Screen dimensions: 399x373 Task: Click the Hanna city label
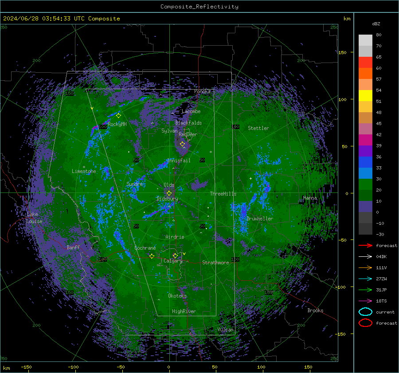pyautogui.click(x=310, y=198)
